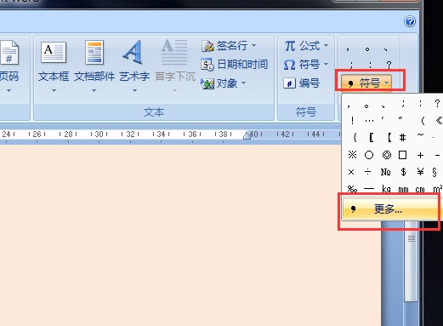Image resolution: width=443 pixels, height=326 pixels.
Task: Open Word help via the question mark icon
Action: coord(410,21)
